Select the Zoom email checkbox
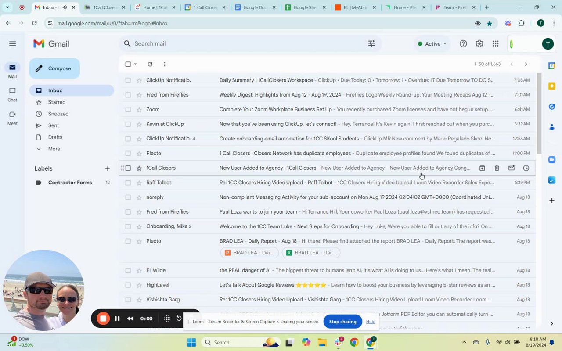This screenshot has height=351, width=562. pos(128,109)
